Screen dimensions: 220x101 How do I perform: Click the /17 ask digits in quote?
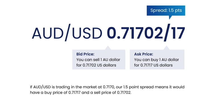point(174,33)
